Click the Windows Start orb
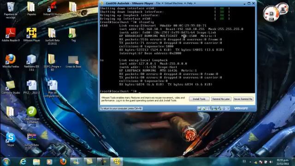 6,162
